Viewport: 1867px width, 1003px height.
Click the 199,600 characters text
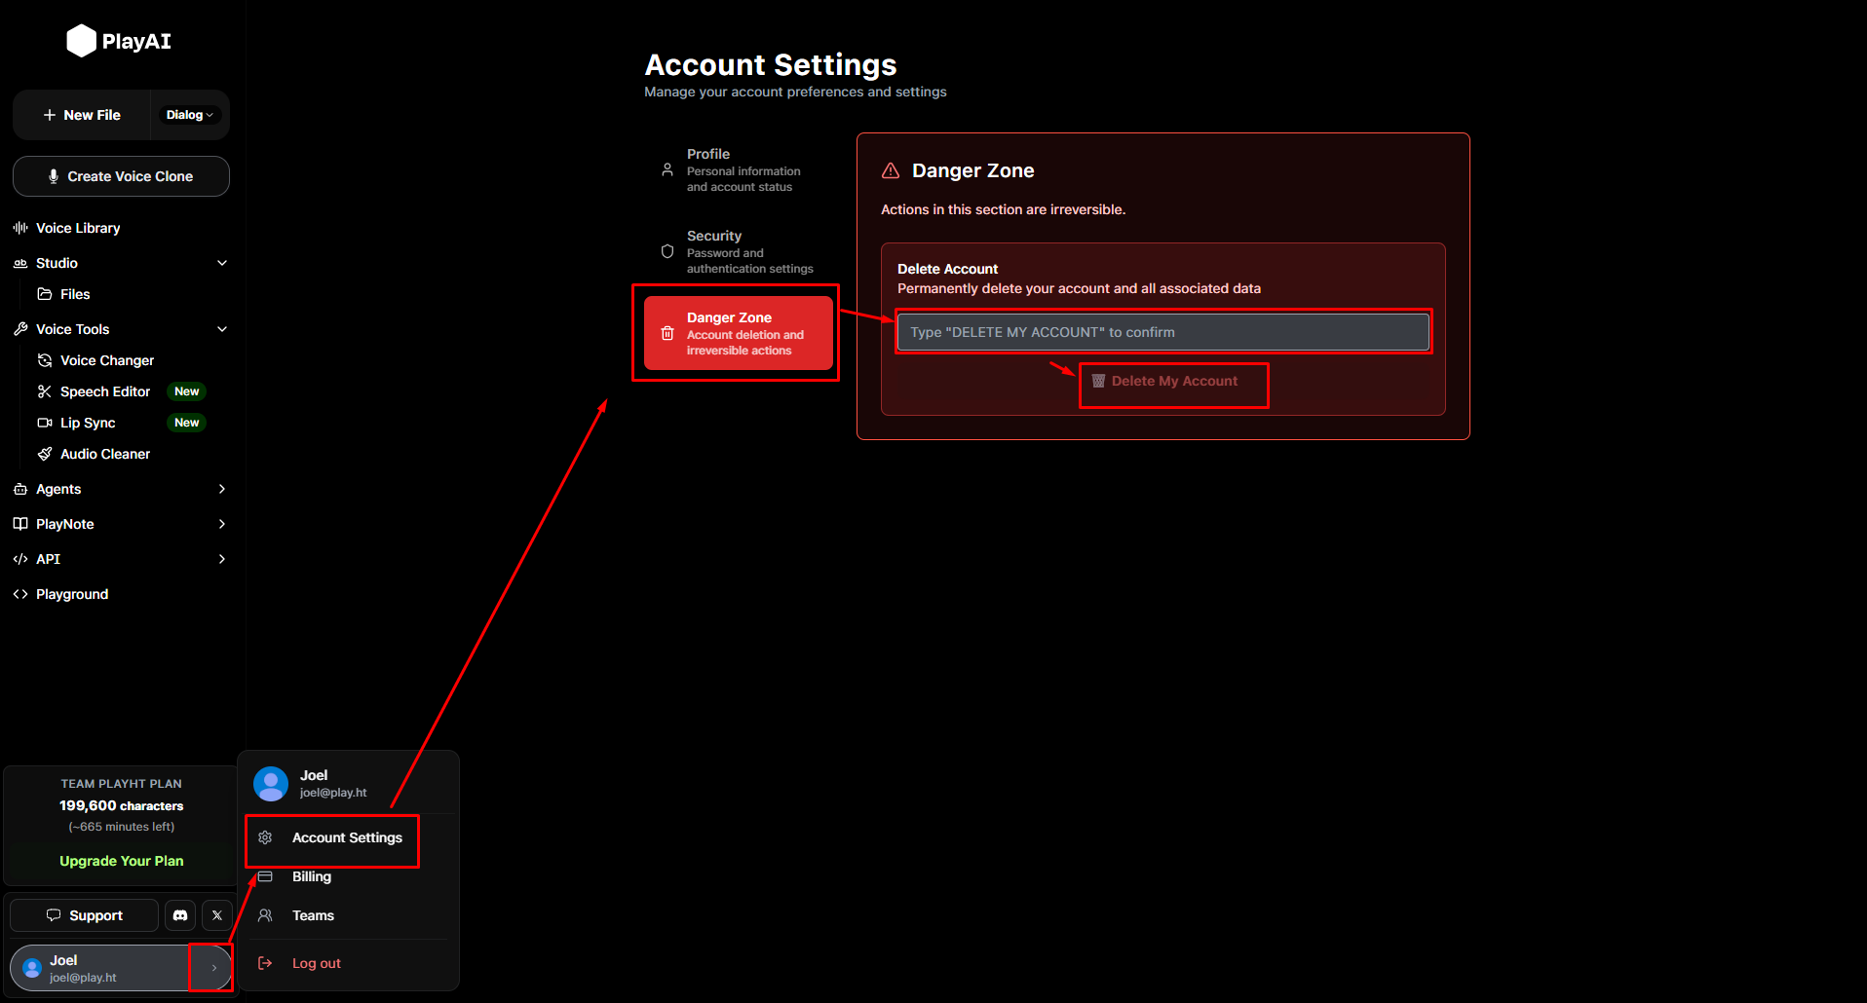pyautogui.click(x=122, y=805)
